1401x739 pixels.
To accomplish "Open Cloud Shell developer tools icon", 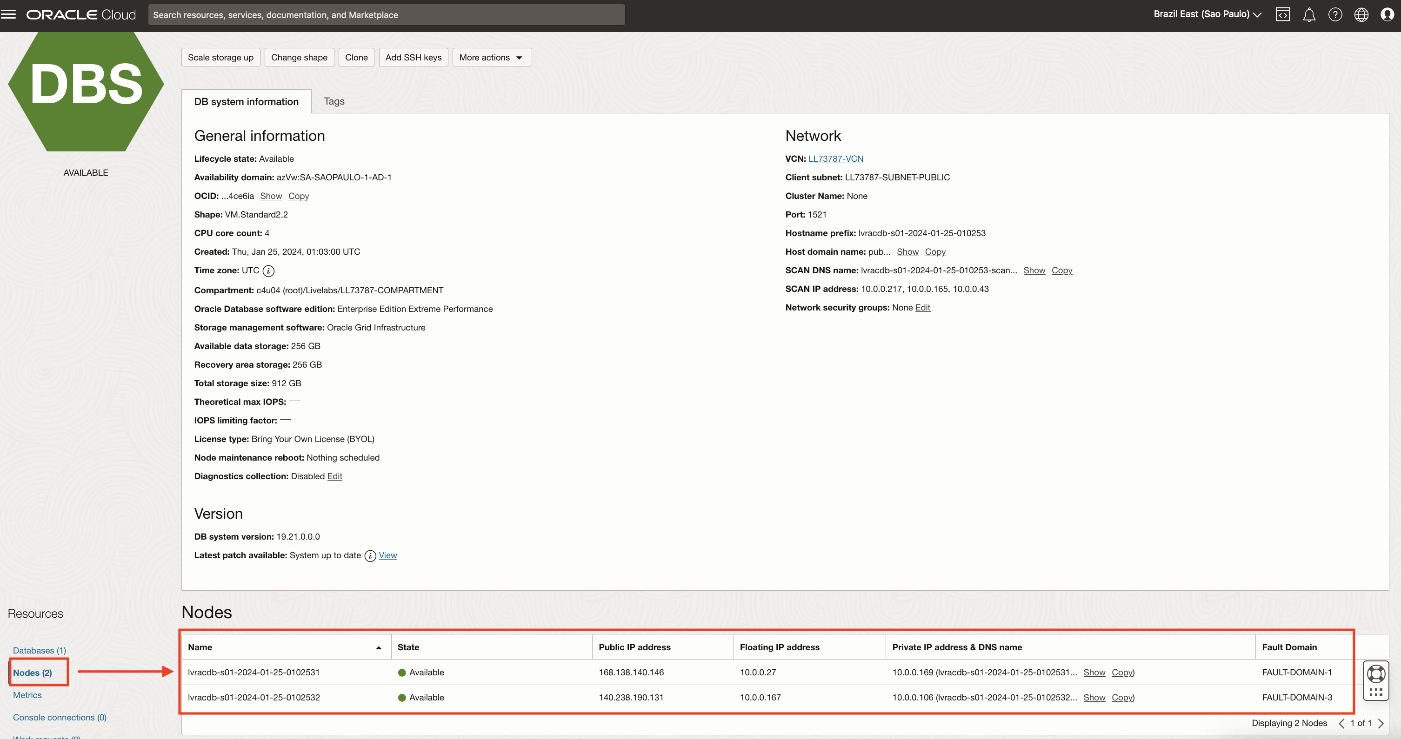I will pyautogui.click(x=1282, y=15).
